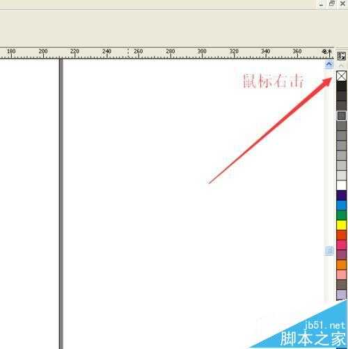Image resolution: width=348 pixels, height=349 pixels.
Task: Pick the black color swatch
Action: (341, 86)
